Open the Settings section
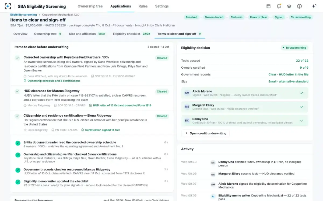This screenshot has height=201, width=323. coord(162,6)
